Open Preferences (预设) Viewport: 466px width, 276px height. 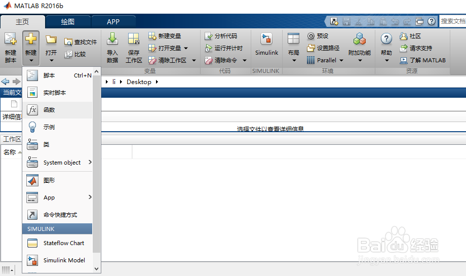[x=318, y=36]
